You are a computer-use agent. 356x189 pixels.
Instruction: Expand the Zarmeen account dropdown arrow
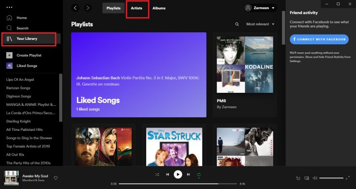(x=273, y=8)
